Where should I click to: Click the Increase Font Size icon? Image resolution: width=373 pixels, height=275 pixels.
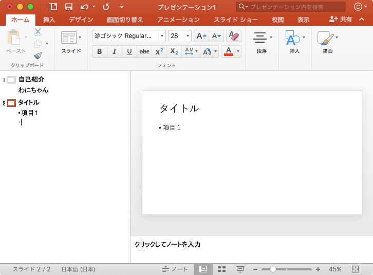[x=201, y=36]
